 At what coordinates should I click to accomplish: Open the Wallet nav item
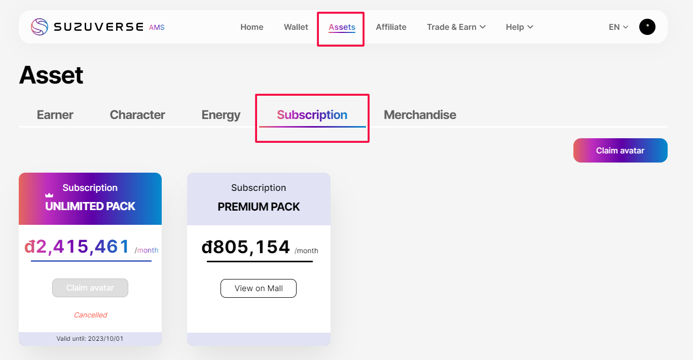click(x=296, y=27)
